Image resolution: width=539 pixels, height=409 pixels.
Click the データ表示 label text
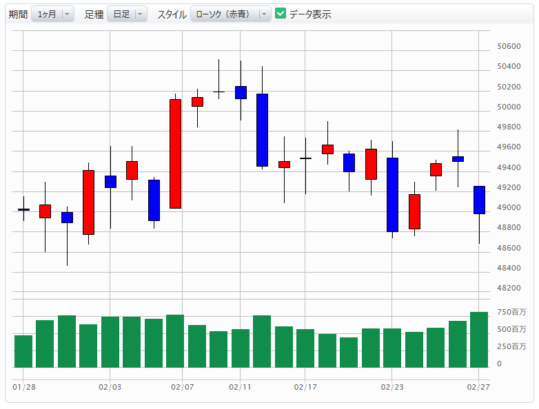[310, 14]
